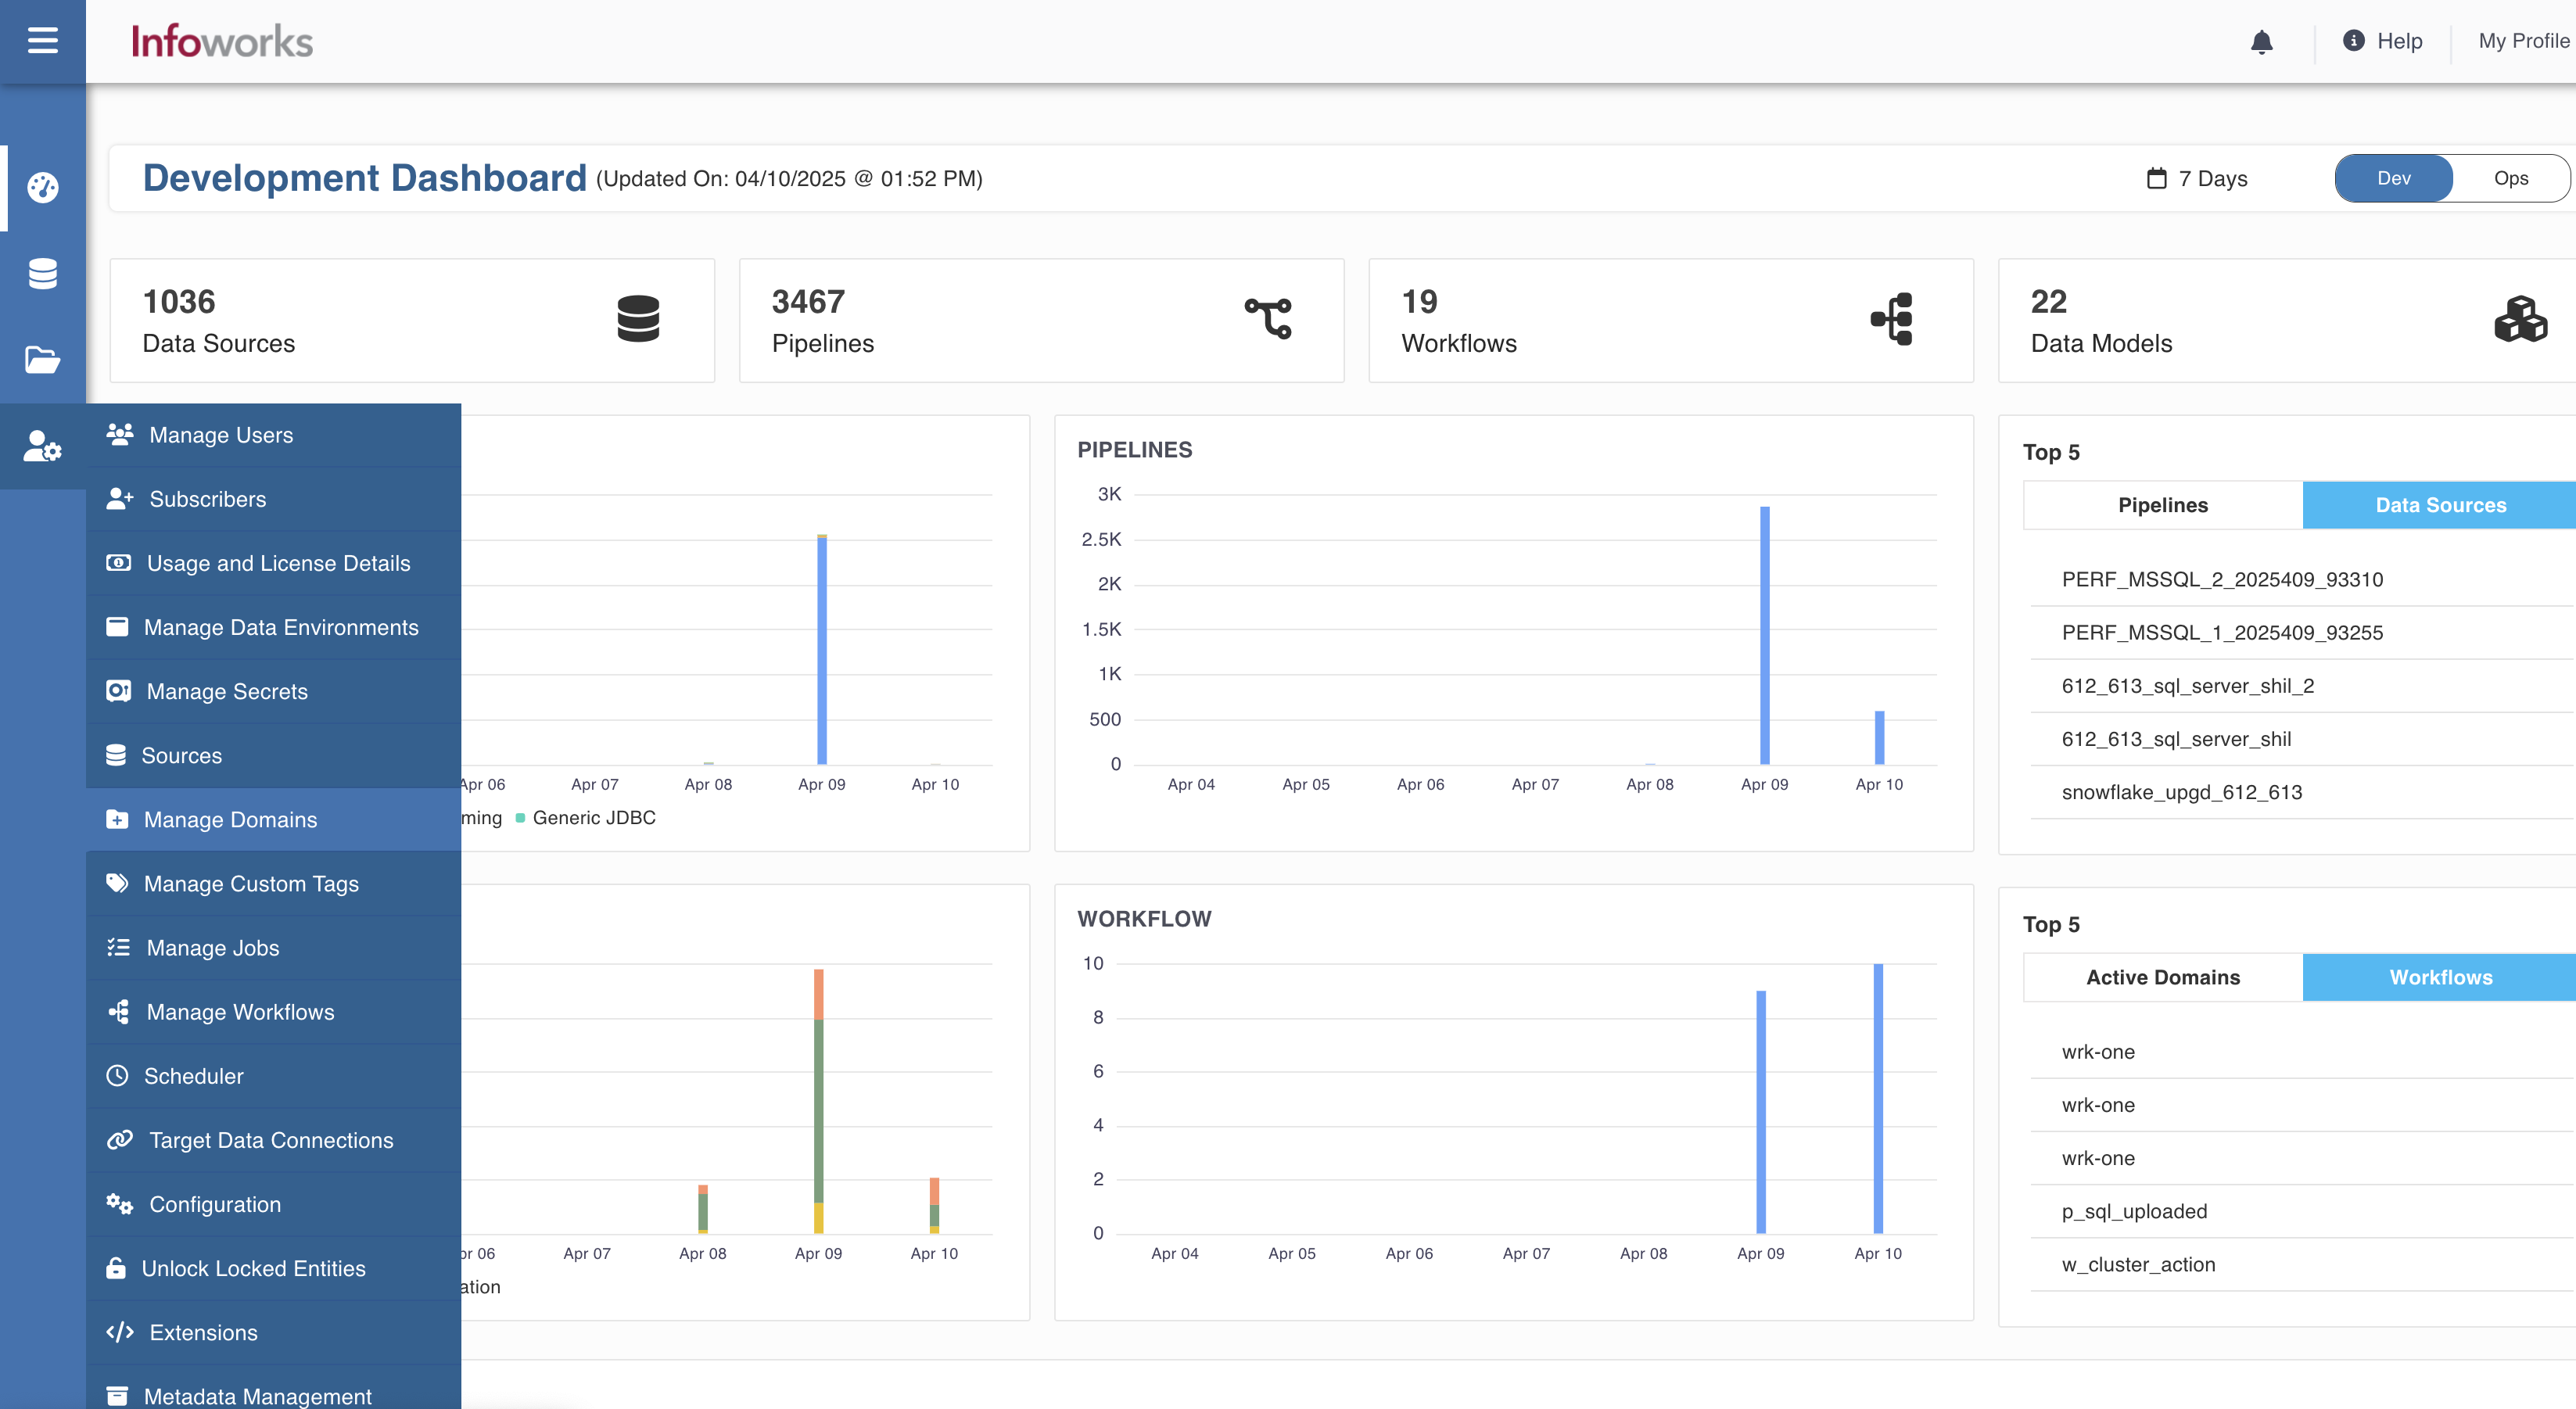Click the Manage Users people icon
Image resolution: width=2576 pixels, height=1409 pixels.
tap(120, 434)
